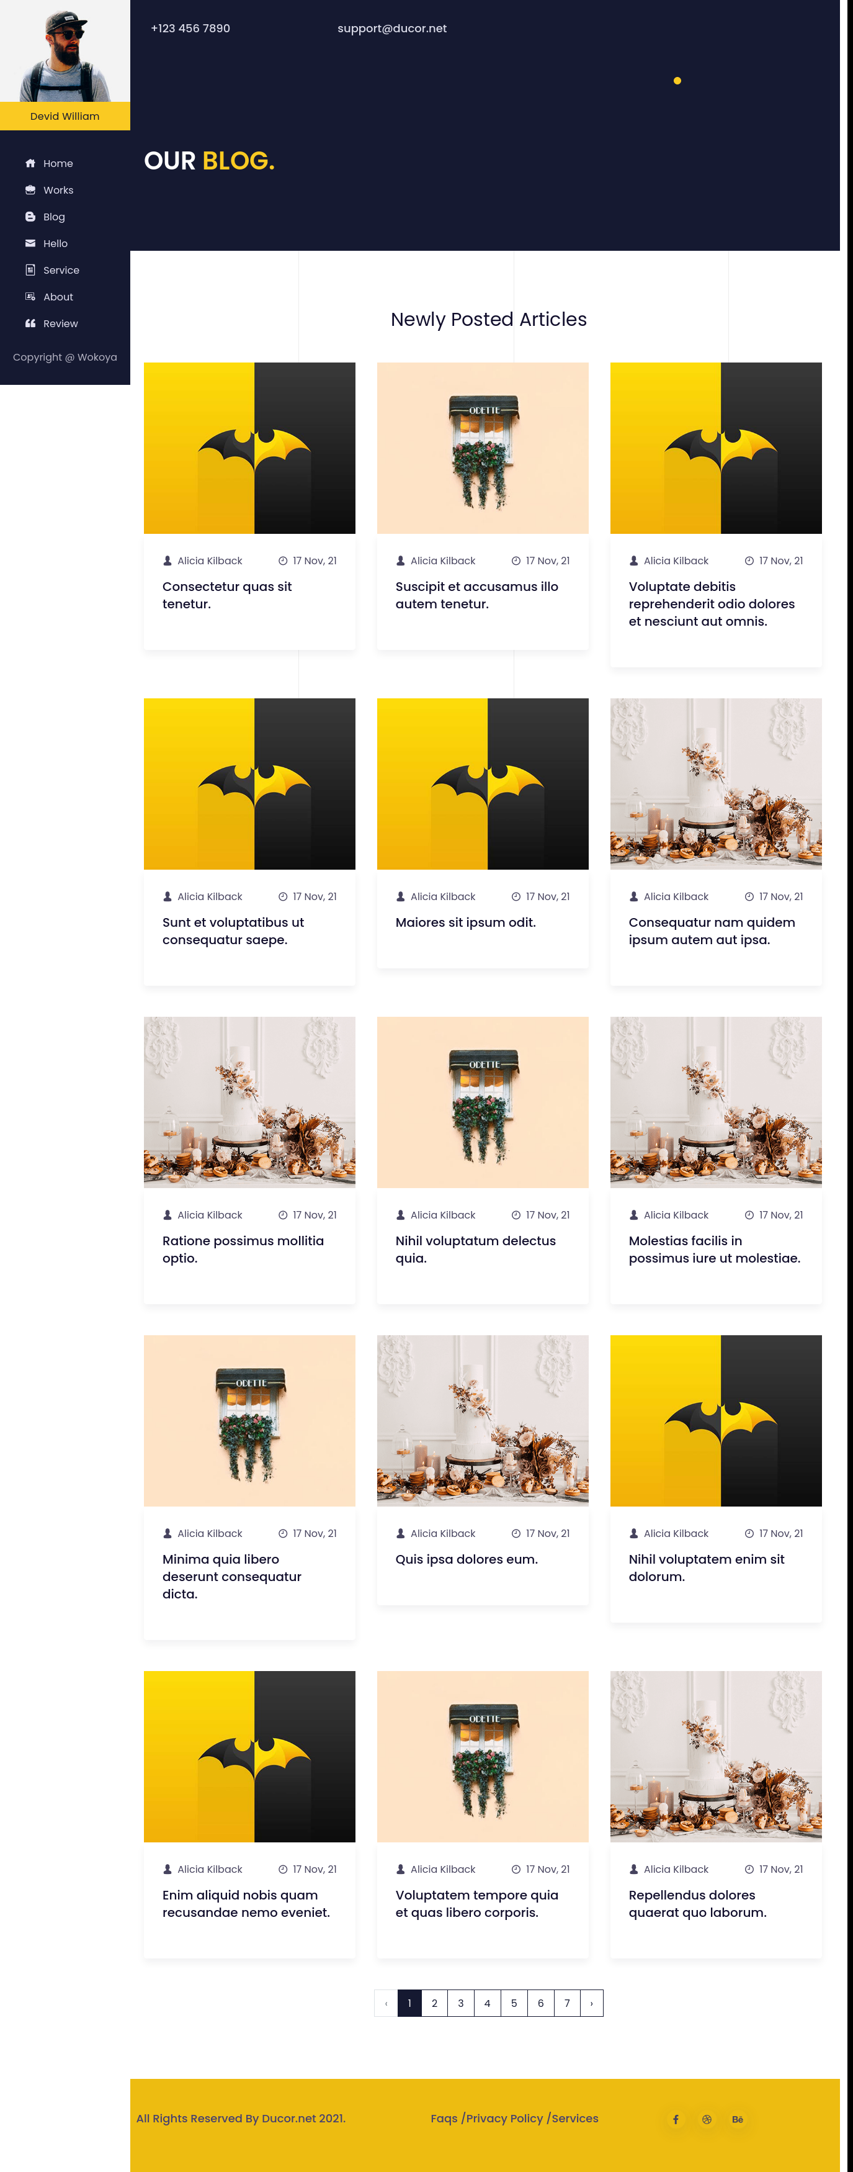Click the Hello envelope icon

30,244
